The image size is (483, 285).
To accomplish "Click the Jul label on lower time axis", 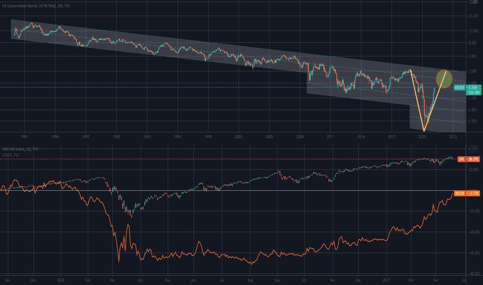I will [221, 280].
